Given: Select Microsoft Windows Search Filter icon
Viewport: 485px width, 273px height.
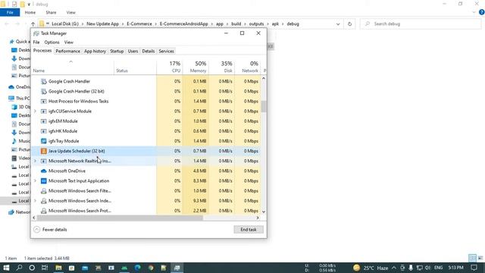Looking at the screenshot, I should (44, 190).
